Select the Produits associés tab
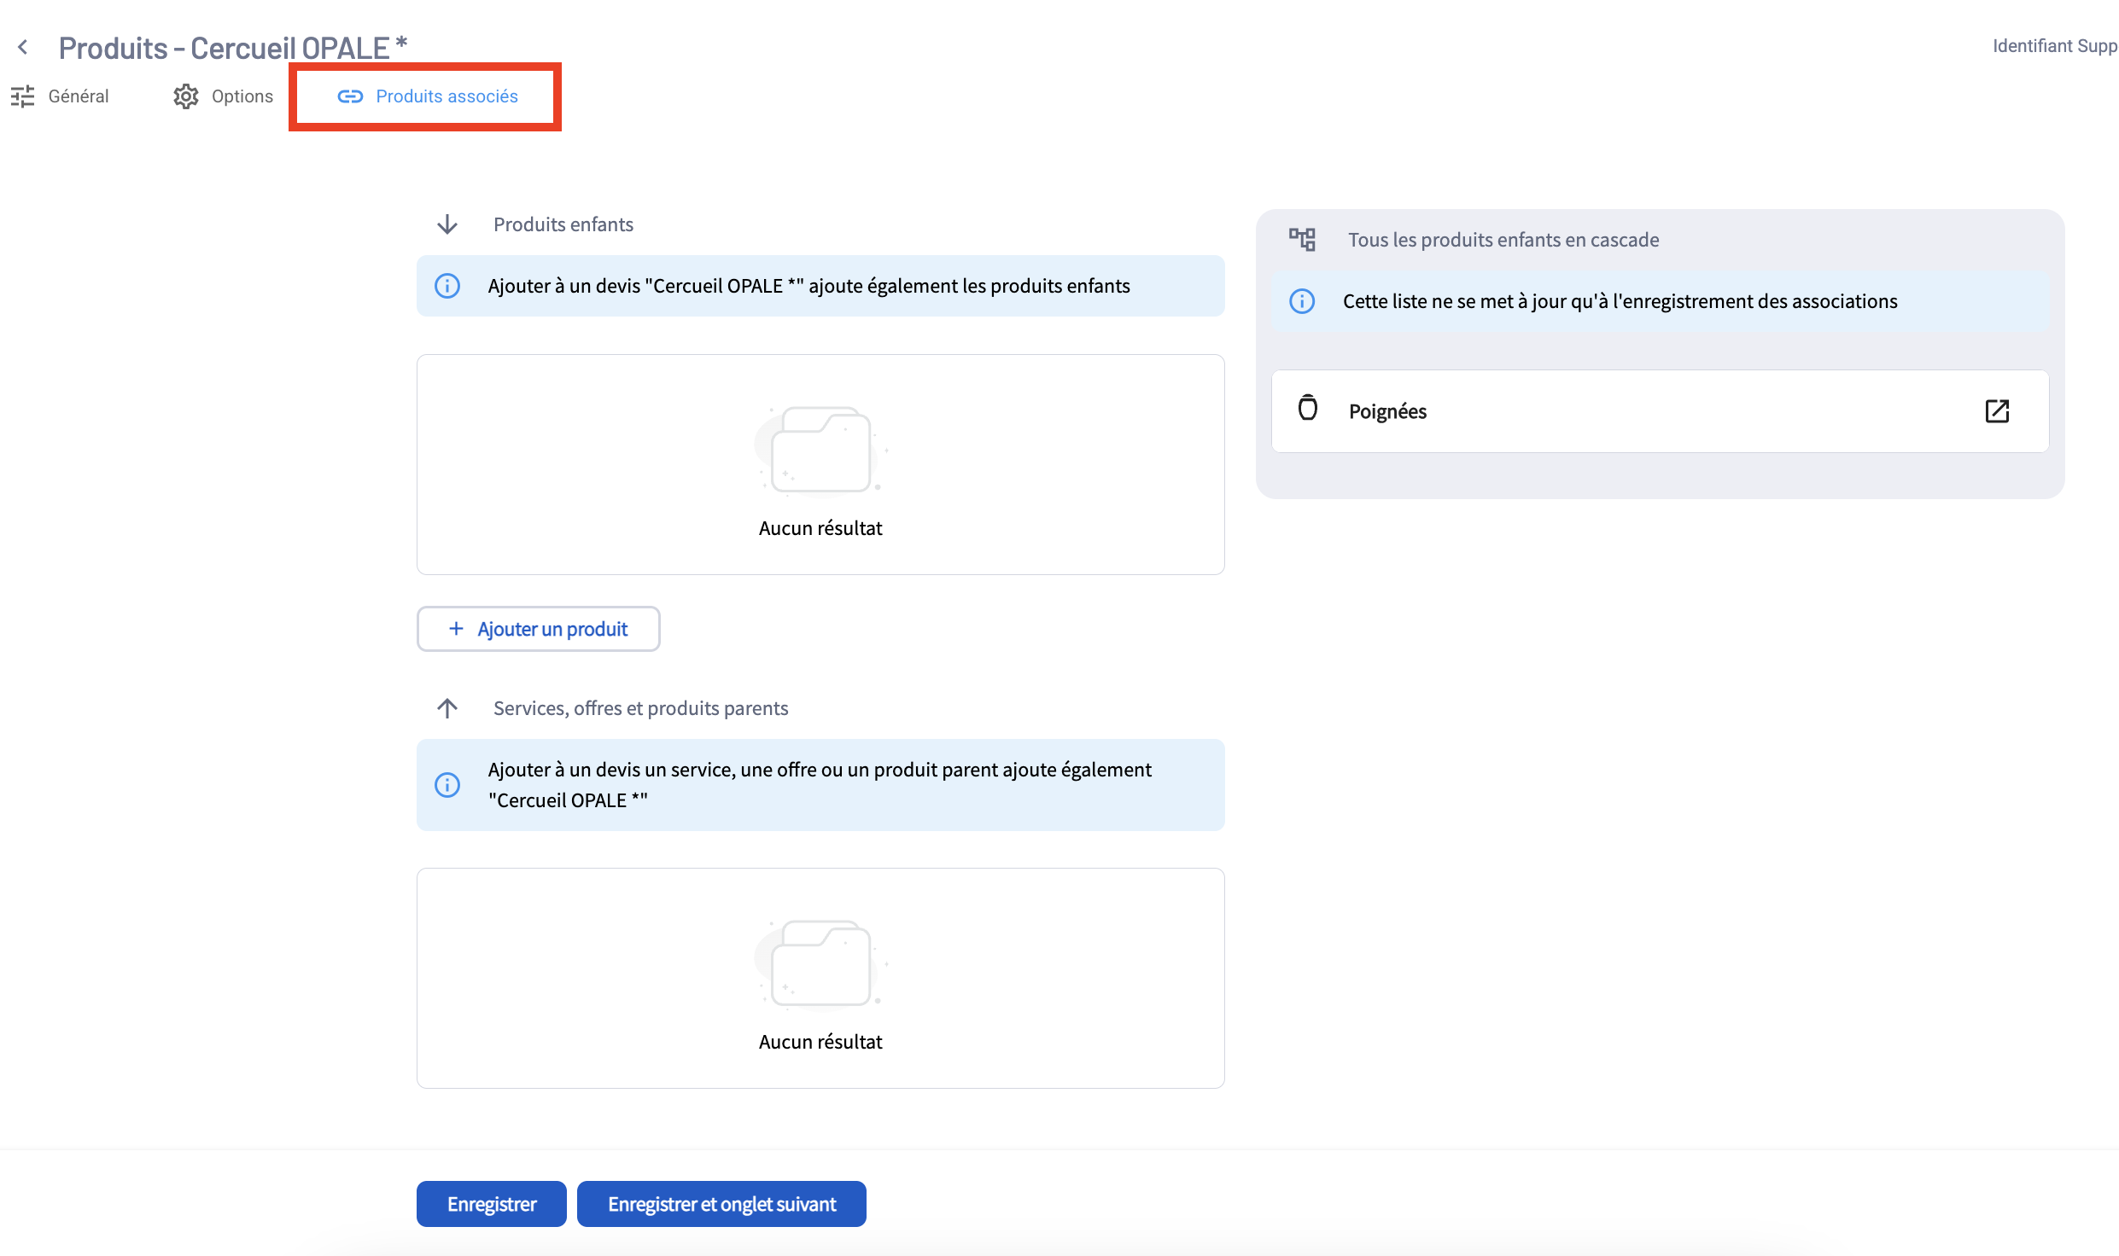The width and height of the screenshot is (2119, 1256). point(427,96)
